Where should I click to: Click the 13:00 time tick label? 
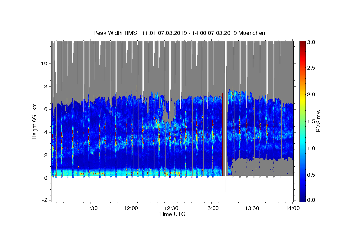pos(211,208)
